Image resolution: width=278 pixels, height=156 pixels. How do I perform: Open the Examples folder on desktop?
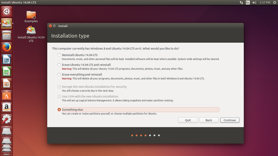(31, 17)
